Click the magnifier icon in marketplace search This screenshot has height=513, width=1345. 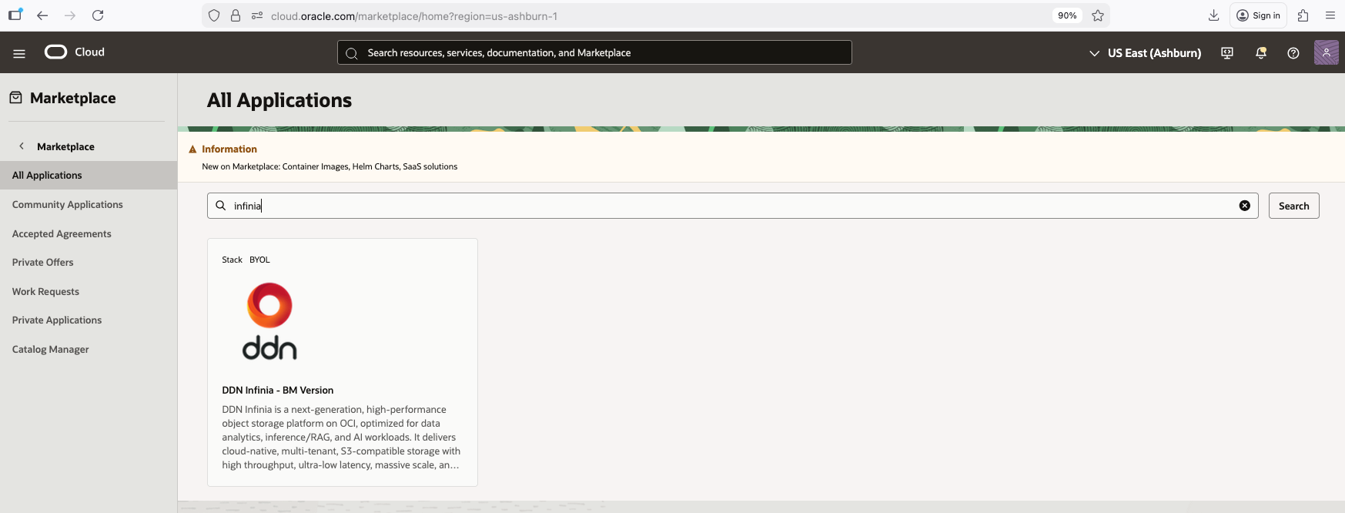point(221,206)
